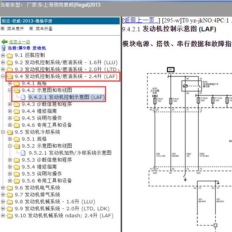Click open folder icon of 9.4 2.4升

10,77
